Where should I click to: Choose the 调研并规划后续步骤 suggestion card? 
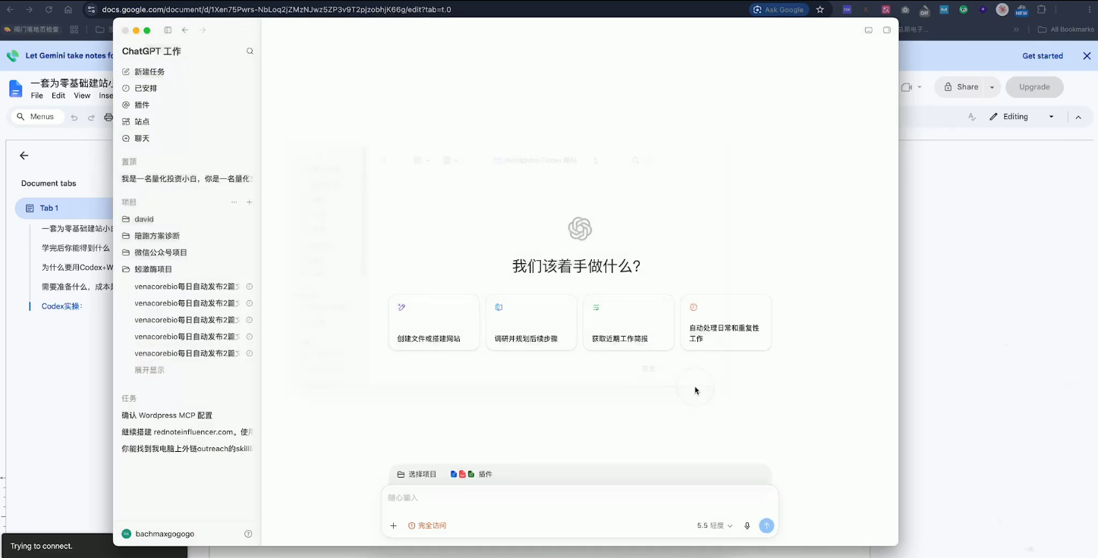[x=531, y=322]
